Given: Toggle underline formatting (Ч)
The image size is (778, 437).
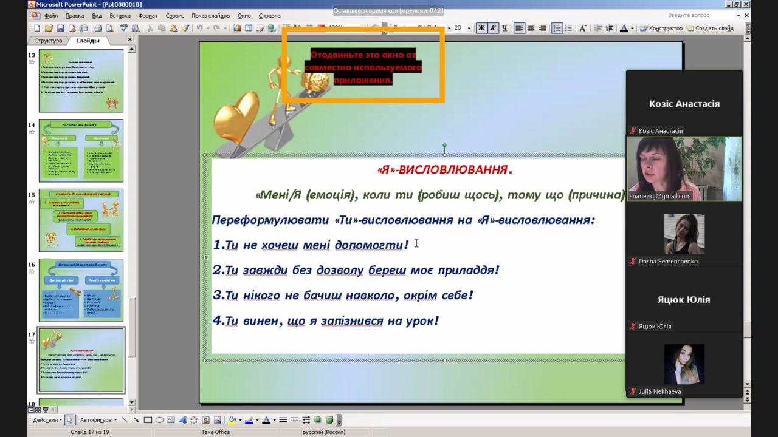Looking at the screenshot, I should [504, 28].
